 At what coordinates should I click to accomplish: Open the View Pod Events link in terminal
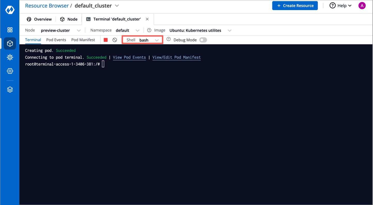129,57
